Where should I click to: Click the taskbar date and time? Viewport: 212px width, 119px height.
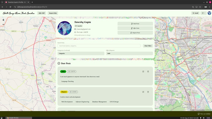click(189, 118)
